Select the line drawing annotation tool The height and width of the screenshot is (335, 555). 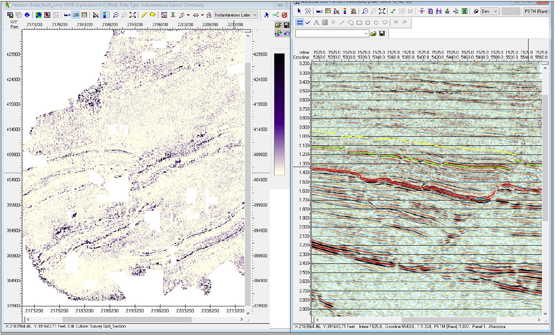coord(342,23)
